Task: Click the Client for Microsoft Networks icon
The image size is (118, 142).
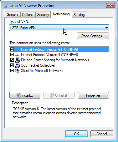Action: [x=17, y=71]
